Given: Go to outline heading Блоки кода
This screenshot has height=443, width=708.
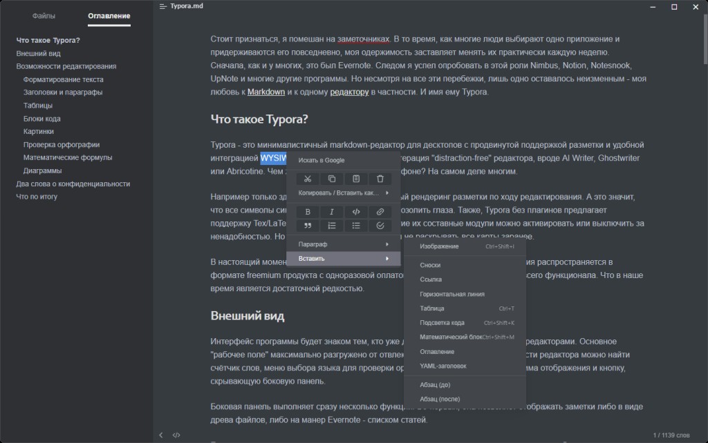Looking at the screenshot, I should (x=42, y=119).
